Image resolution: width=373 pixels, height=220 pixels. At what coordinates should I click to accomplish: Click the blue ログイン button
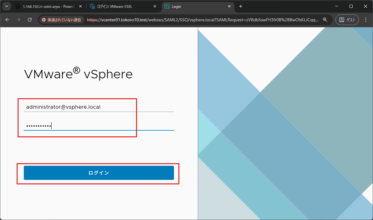pos(99,173)
